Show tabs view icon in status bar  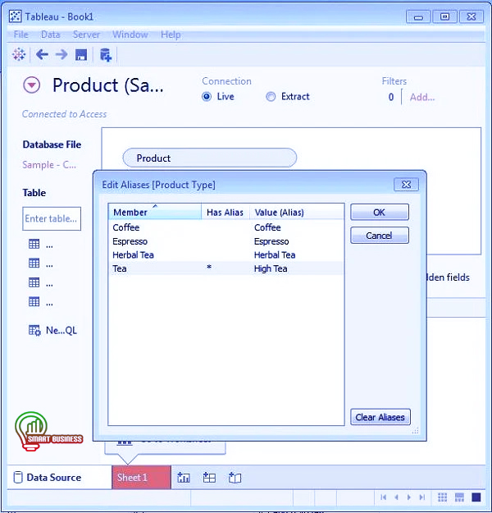point(476,497)
